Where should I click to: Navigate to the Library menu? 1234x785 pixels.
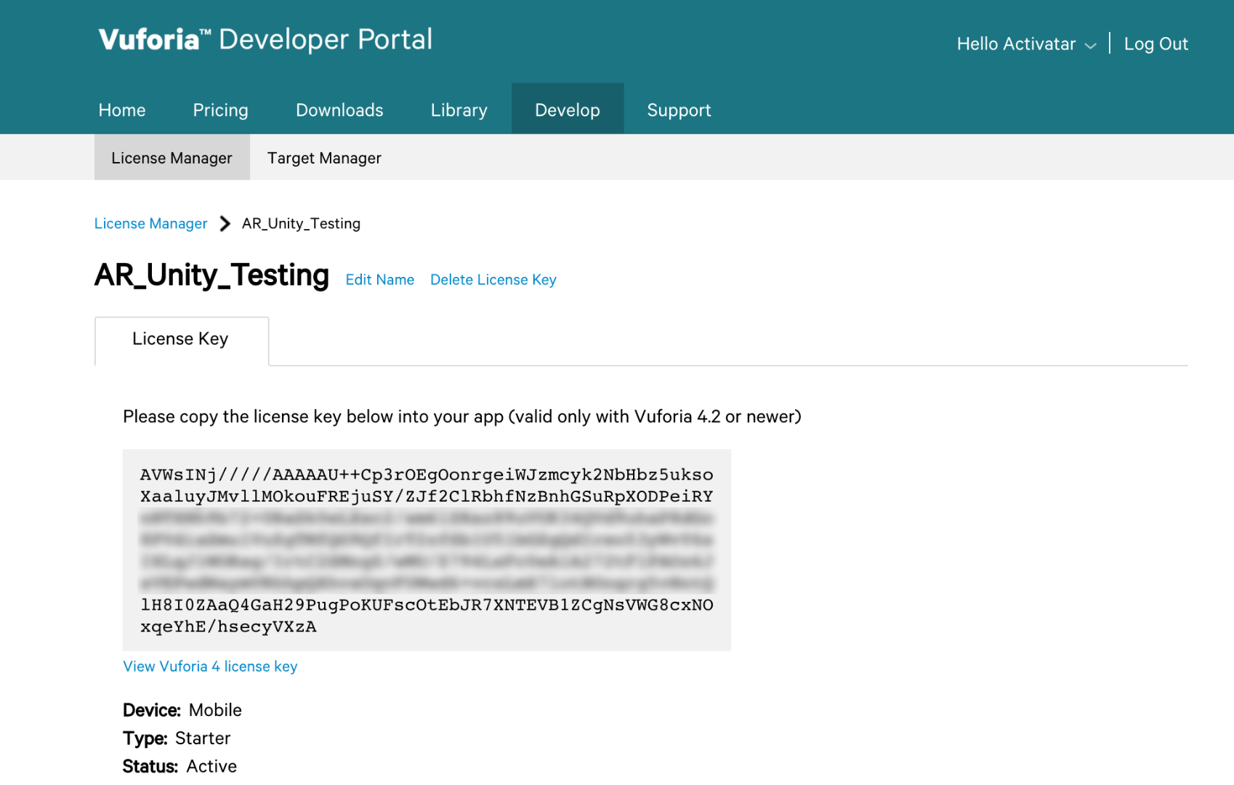tap(459, 110)
